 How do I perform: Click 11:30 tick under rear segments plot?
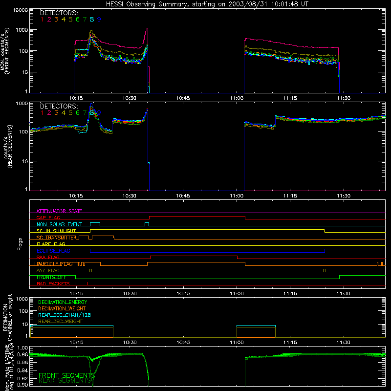[344, 196]
